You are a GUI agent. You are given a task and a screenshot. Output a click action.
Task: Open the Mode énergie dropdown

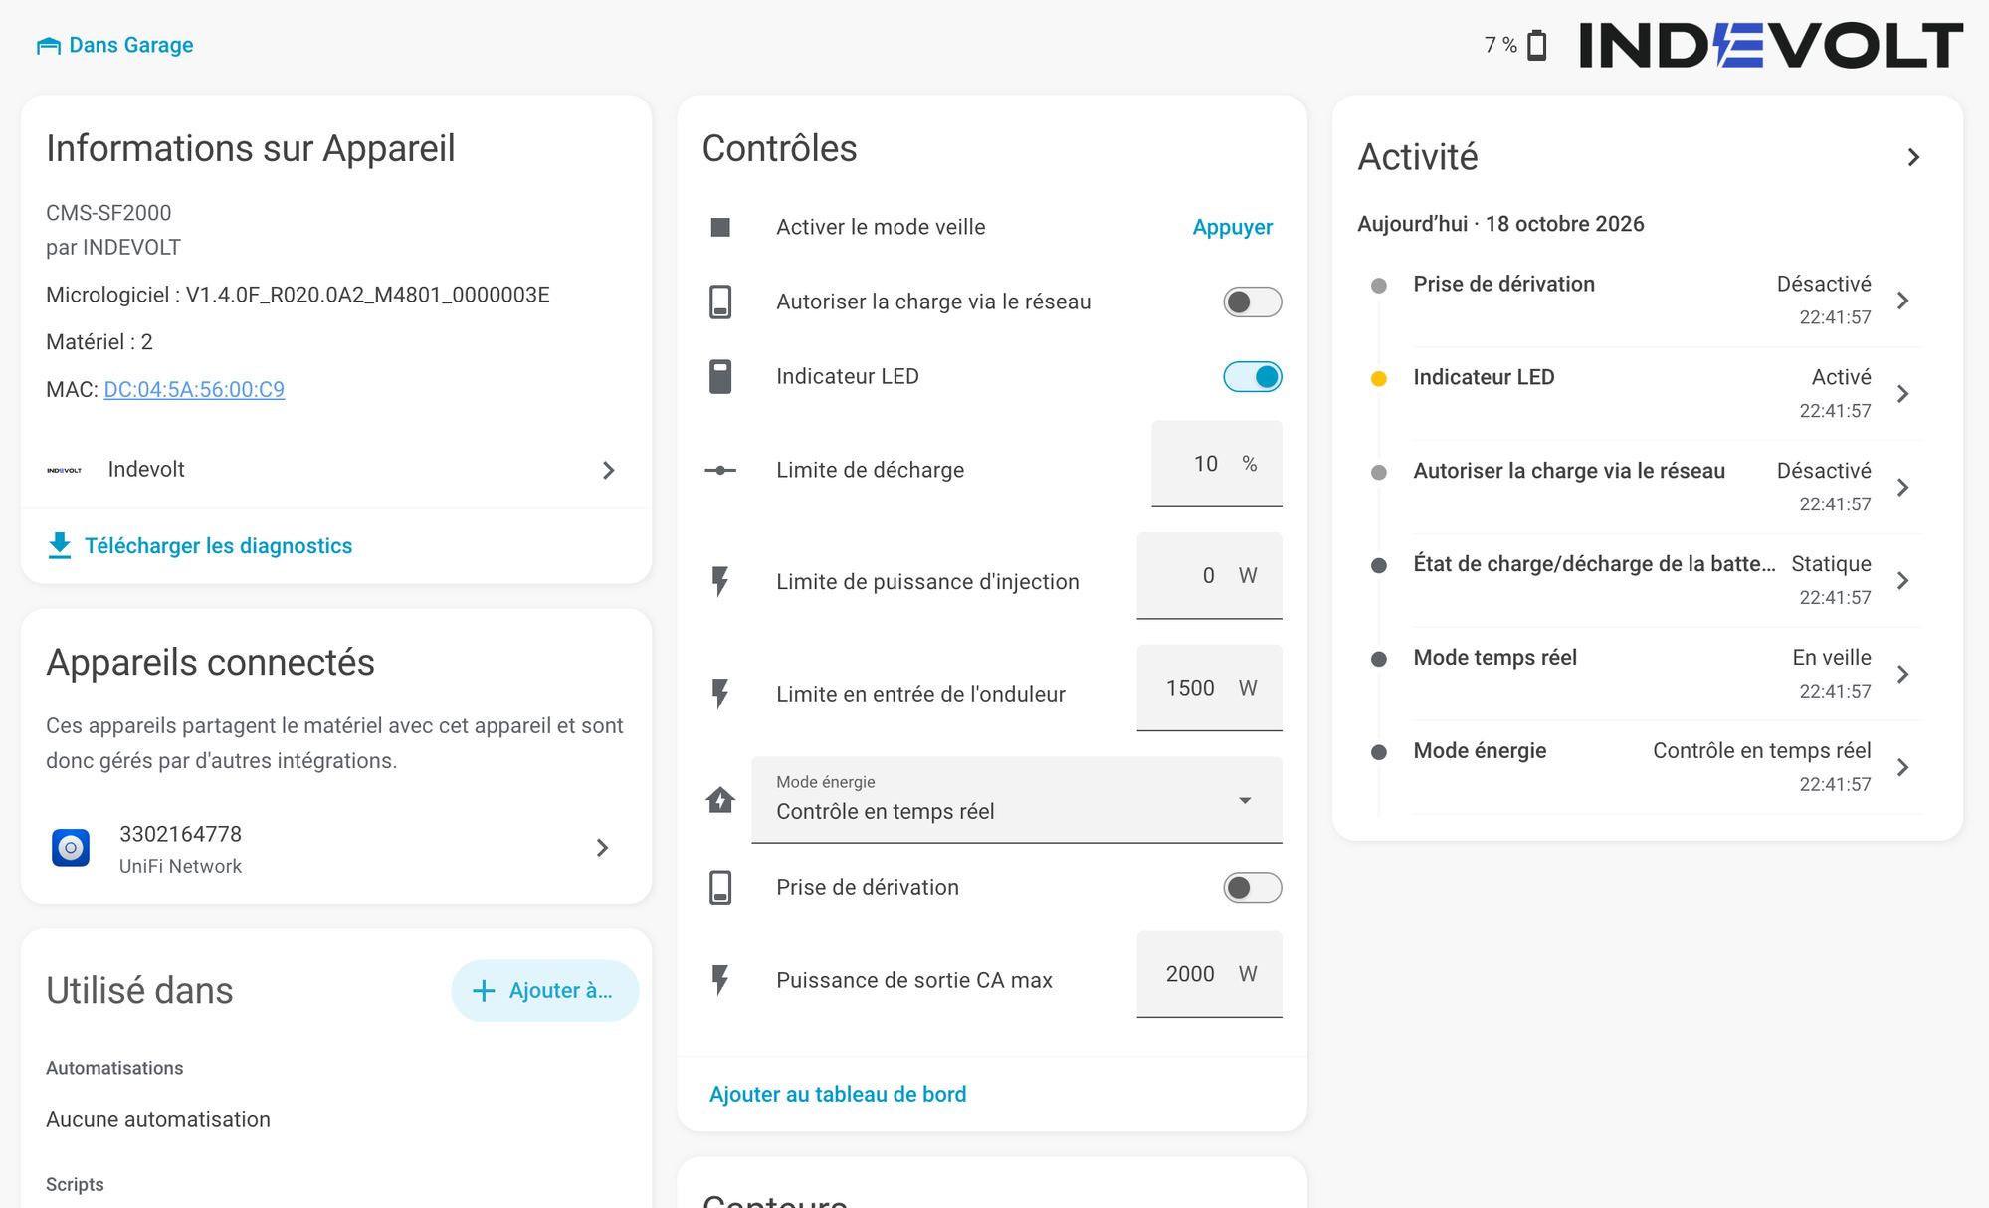tap(1016, 800)
